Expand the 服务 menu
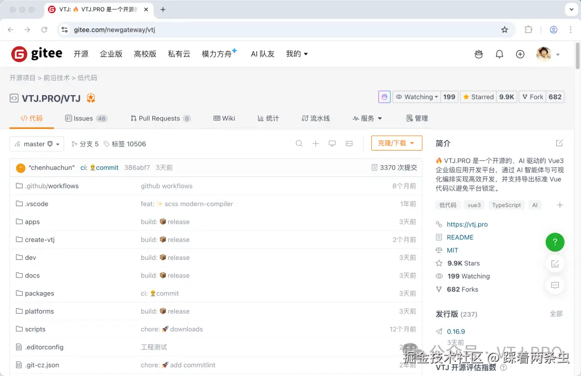Image resolution: width=581 pixels, height=376 pixels. click(x=367, y=118)
